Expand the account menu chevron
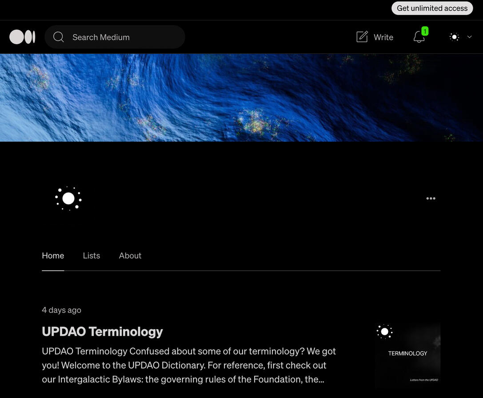 [469, 37]
